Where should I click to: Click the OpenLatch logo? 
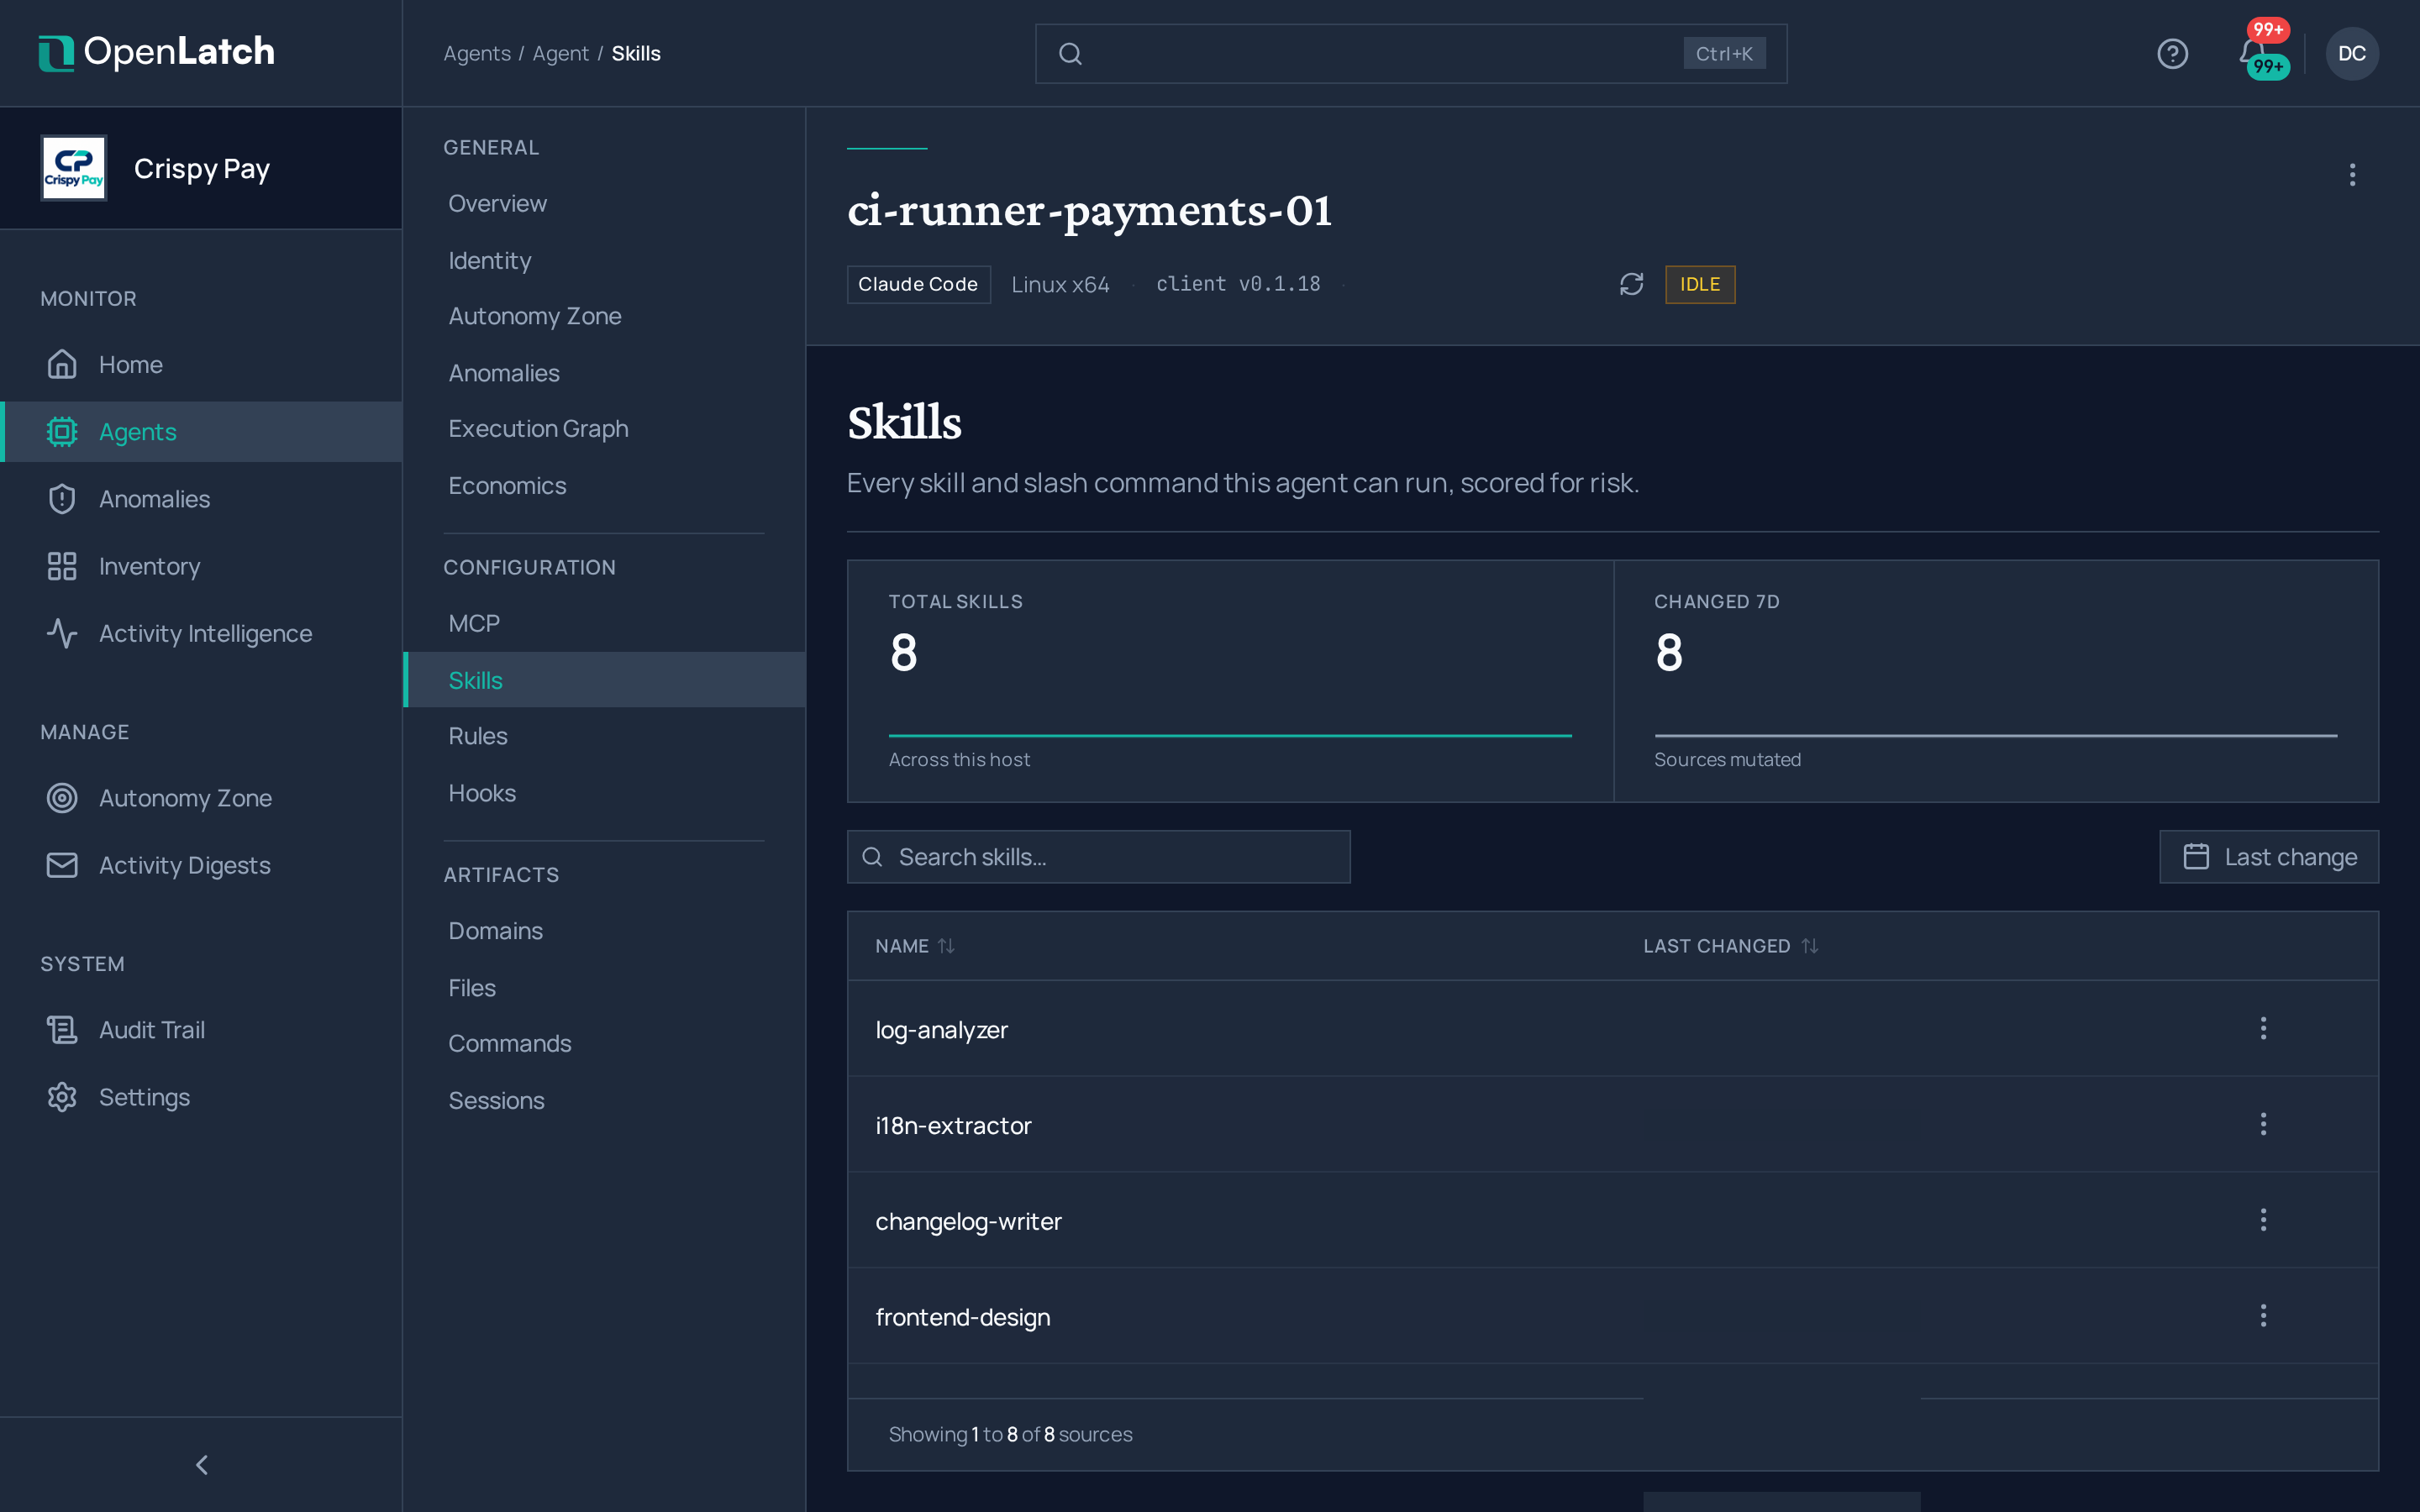(x=156, y=52)
